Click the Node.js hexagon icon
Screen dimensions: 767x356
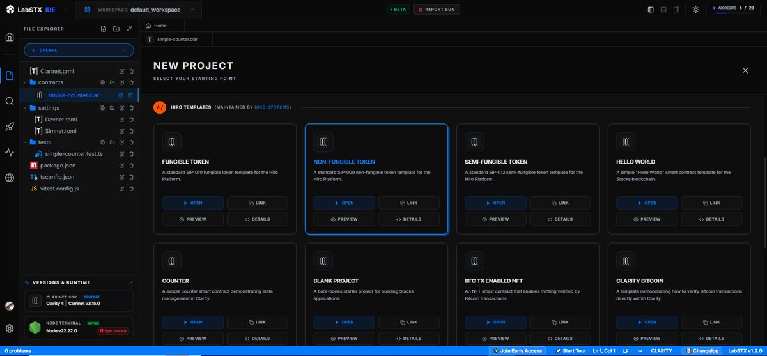pyautogui.click(x=34, y=328)
